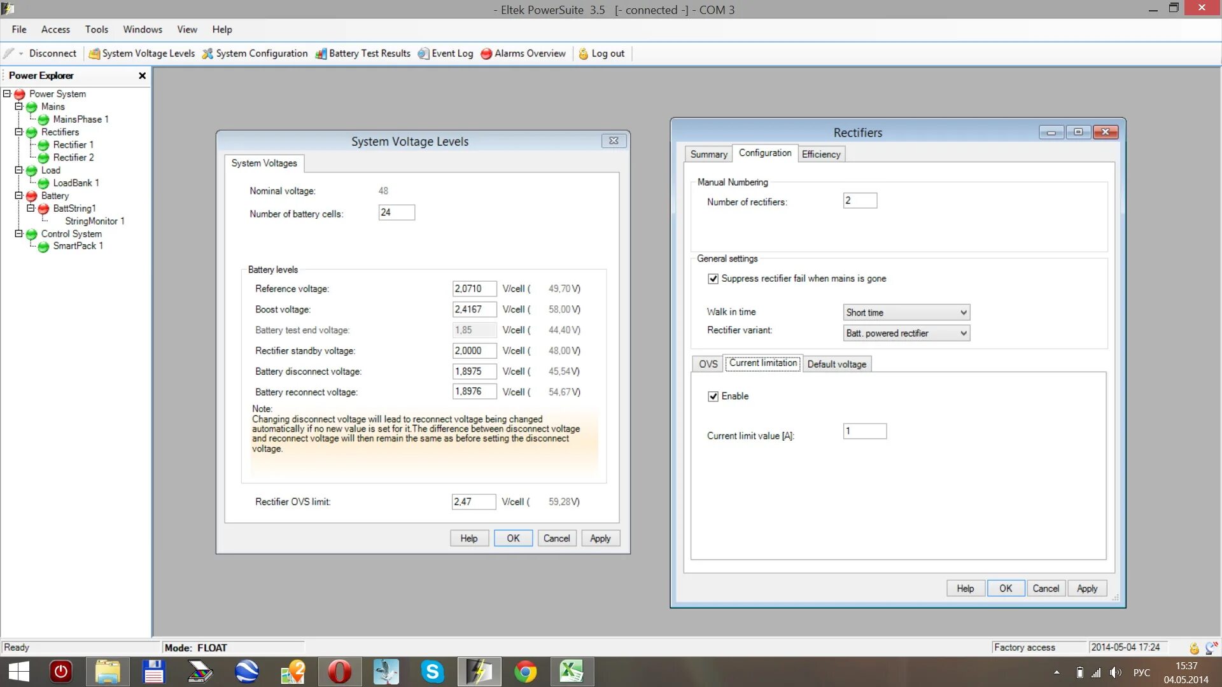
Task: Open System Voltage Levels from toolbar
Action: [x=141, y=53]
